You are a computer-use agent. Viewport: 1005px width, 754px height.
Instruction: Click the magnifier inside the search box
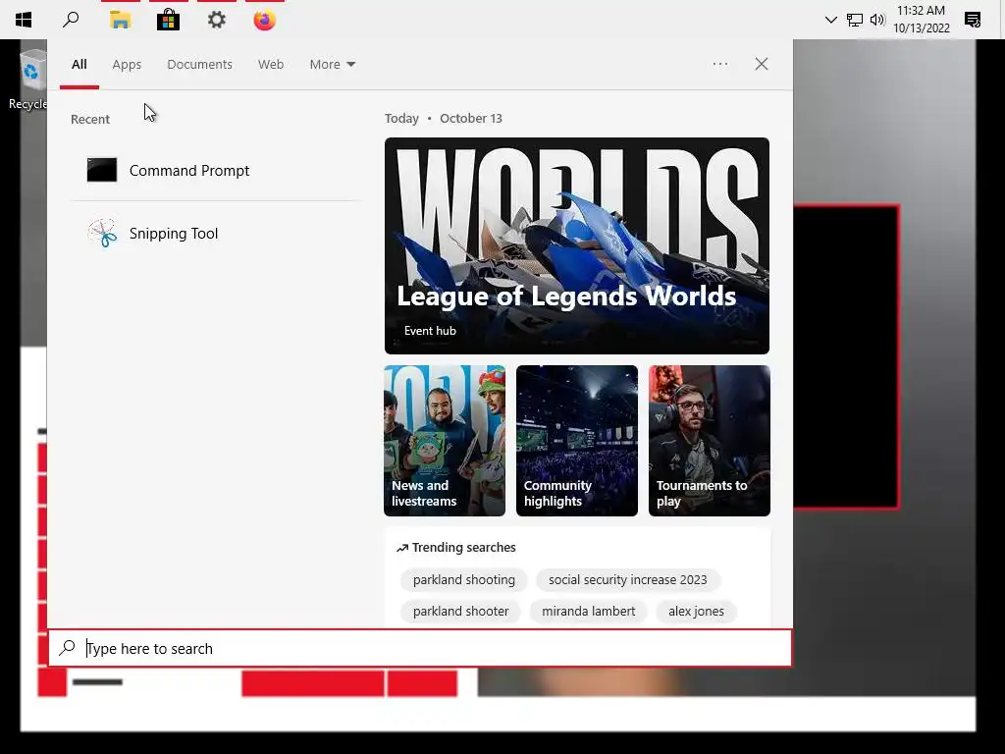68,648
